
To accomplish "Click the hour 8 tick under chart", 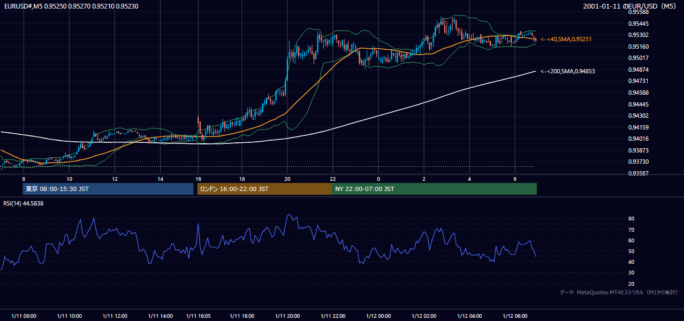I will click(x=24, y=179).
